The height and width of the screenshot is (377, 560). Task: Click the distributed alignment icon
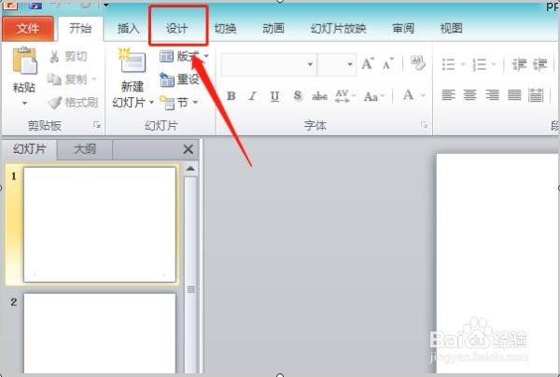tap(536, 95)
